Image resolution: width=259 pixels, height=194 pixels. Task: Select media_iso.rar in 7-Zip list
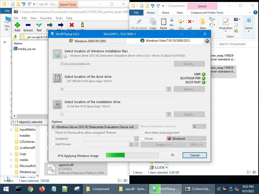[x=25, y=49]
